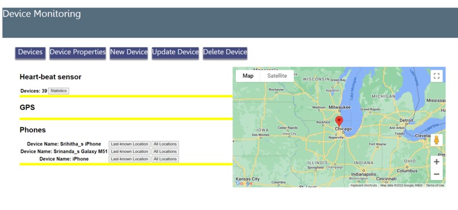458x210 pixels.
Task: Open map Keyboard shortcuts
Action: (363, 185)
